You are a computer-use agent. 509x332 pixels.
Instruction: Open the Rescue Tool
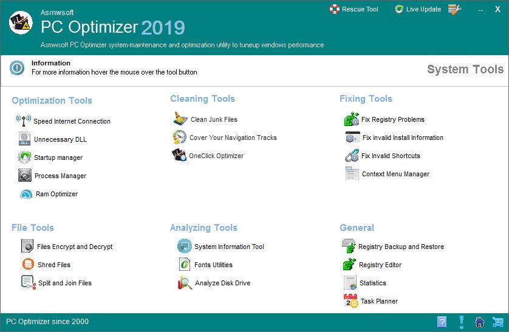pos(354,9)
